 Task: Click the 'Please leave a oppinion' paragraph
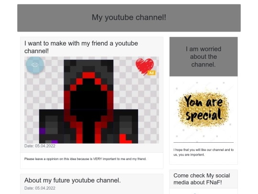(85, 159)
